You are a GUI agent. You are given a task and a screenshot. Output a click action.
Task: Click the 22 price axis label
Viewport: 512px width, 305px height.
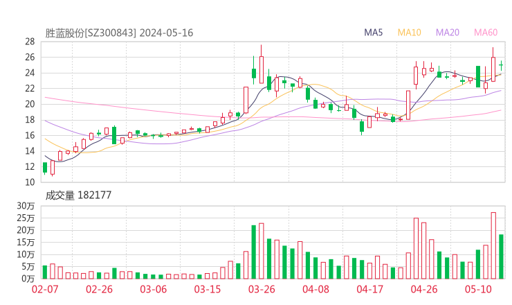(30, 88)
